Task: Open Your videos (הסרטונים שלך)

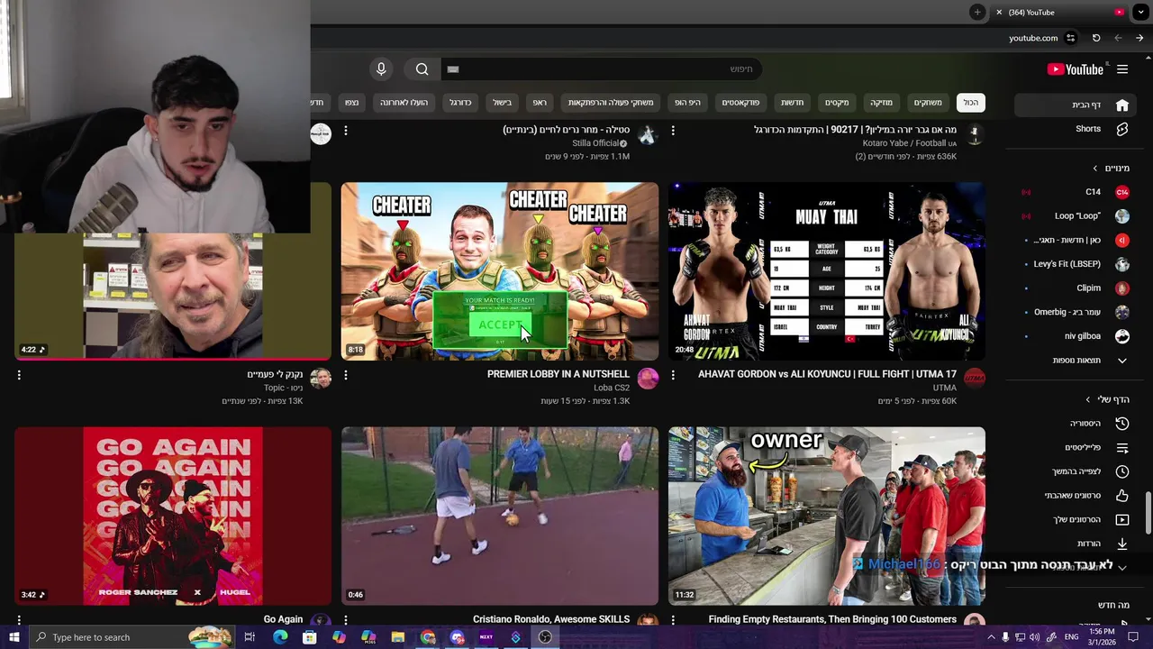Action: (x=1076, y=520)
